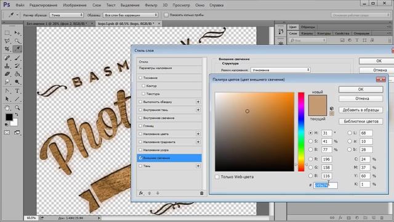
Task: Click the vertical hue slider bar
Action: [x=301, y=132]
